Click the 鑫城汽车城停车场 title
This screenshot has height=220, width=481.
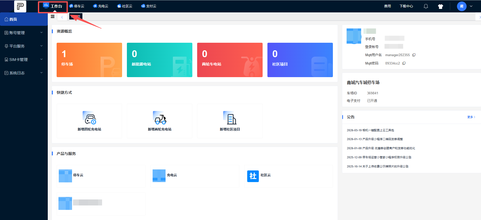pos(363,82)
